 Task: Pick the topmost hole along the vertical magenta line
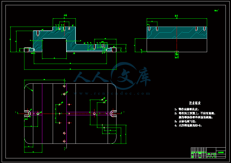(x=64, y=86)
